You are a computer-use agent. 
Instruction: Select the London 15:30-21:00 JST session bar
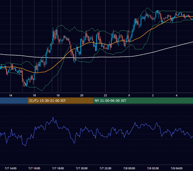[60, 101]
